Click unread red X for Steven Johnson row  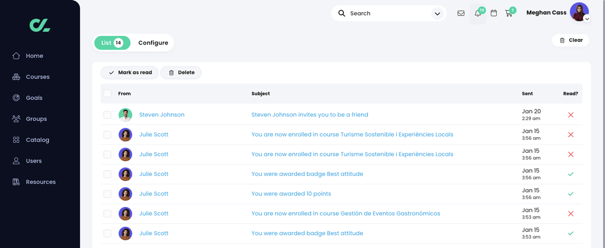point(571,115)
